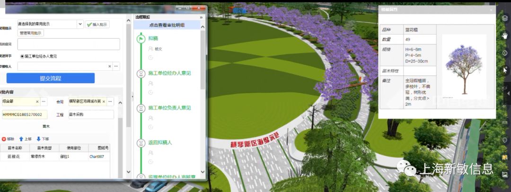Viewport: 511px width, 192px height.
Task: Click the layers icon in right sidebar
Action: click(505, 18)
